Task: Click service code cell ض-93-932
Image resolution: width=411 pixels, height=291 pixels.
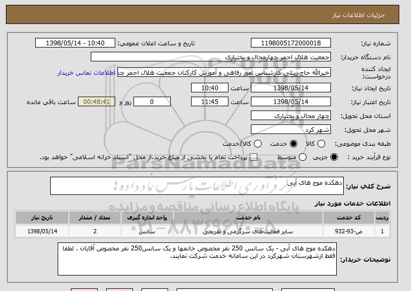Action: tap(349, 232)
